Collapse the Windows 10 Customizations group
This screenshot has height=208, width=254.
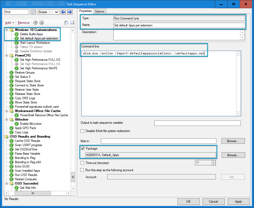coord(7,30)
